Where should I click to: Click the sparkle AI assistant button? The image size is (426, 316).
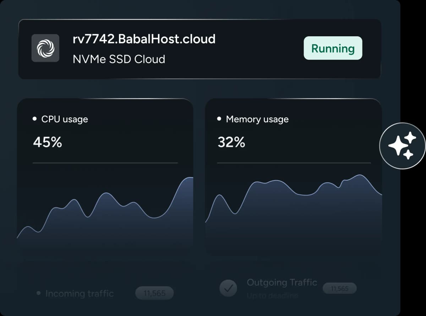point(402,146)
